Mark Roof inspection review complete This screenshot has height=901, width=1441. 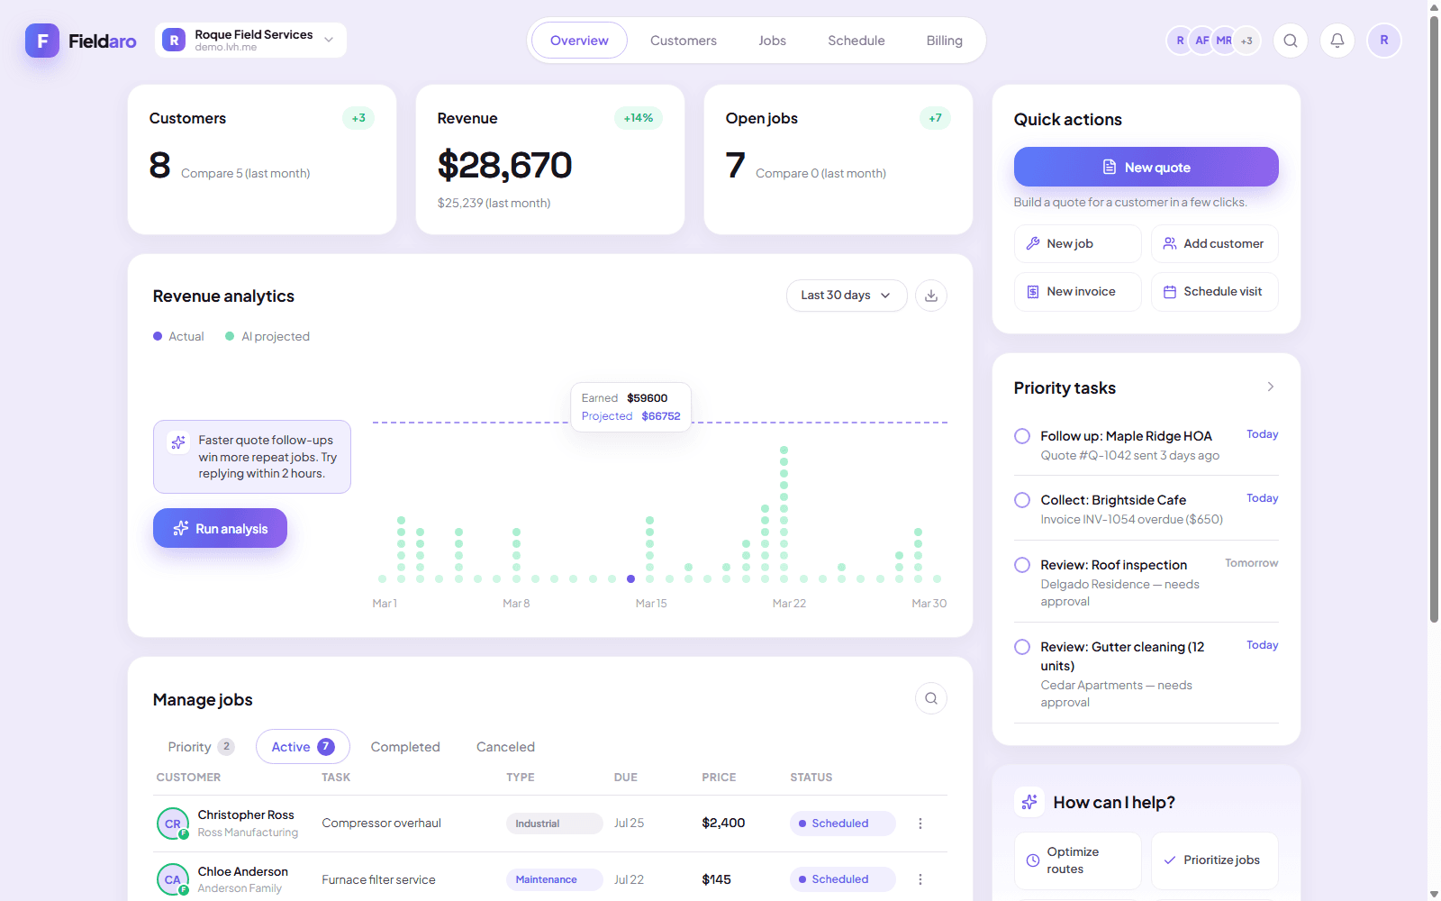point(1022,565)
